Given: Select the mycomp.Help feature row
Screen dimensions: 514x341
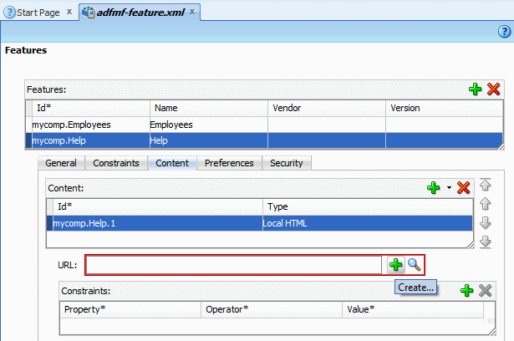Looking at the screenshot, I should 264,140.
